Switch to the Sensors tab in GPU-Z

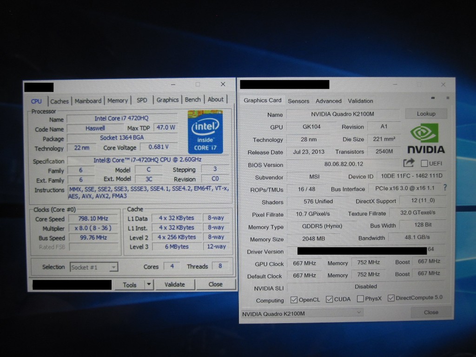coord(298,101)
